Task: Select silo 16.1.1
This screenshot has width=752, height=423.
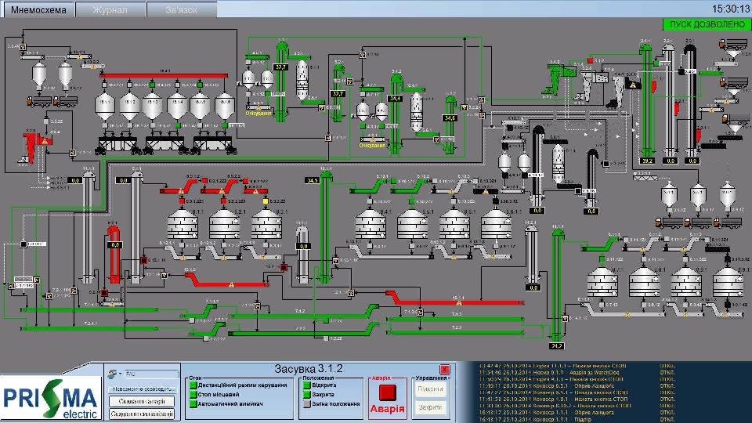Action: coord(105,107)
